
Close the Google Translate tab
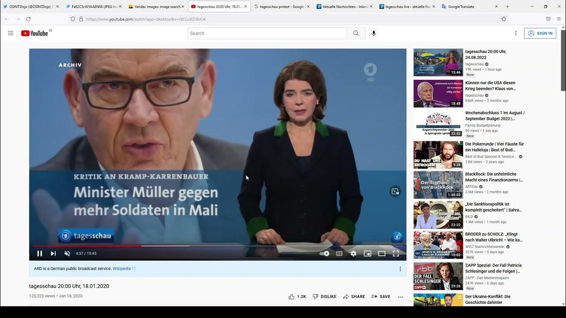click(x=496, y=7)
